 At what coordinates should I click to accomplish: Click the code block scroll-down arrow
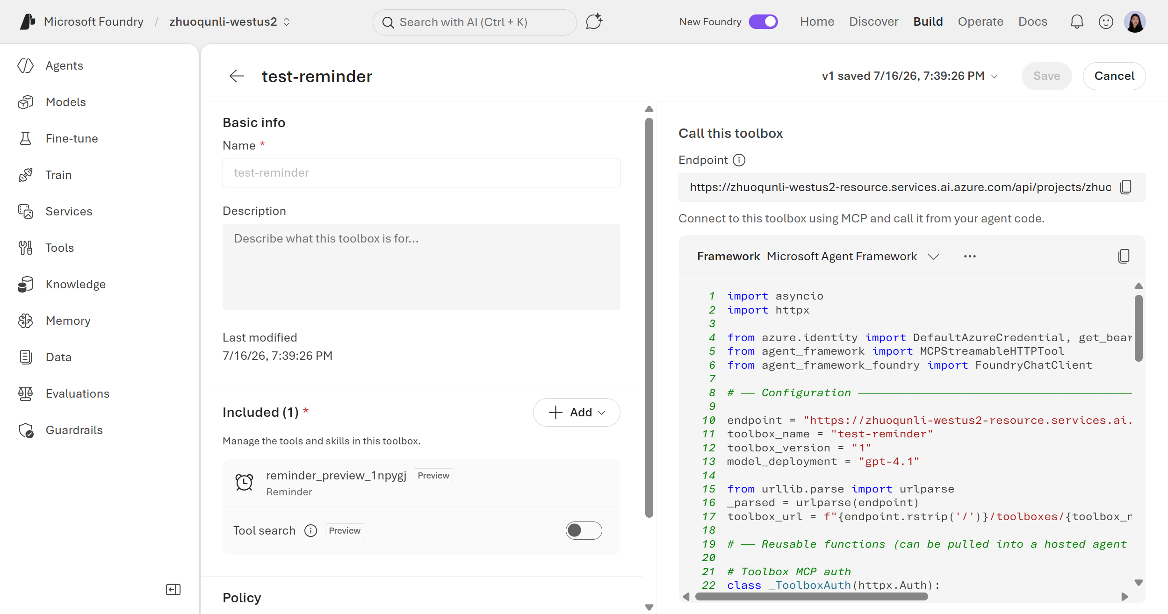pos(1139,583)
